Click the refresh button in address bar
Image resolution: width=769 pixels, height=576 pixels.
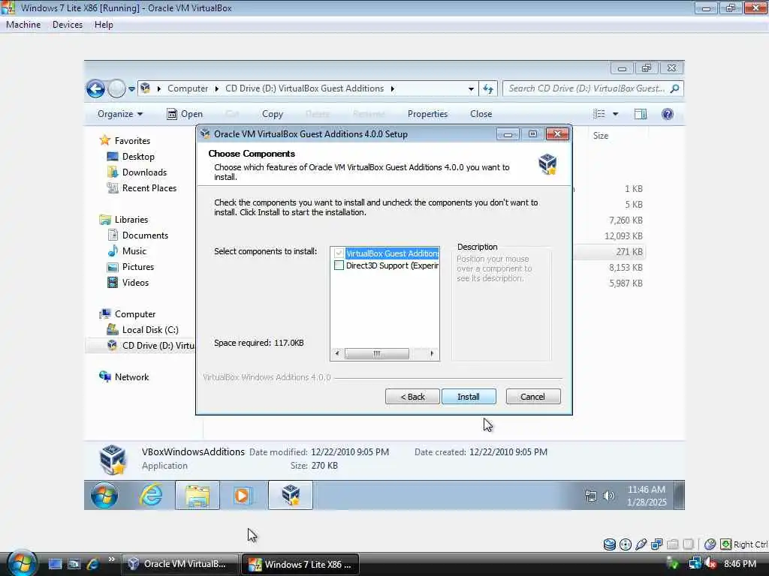pos(488,88)
